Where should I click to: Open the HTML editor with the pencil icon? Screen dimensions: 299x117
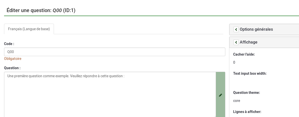click(x=221, y=95)
